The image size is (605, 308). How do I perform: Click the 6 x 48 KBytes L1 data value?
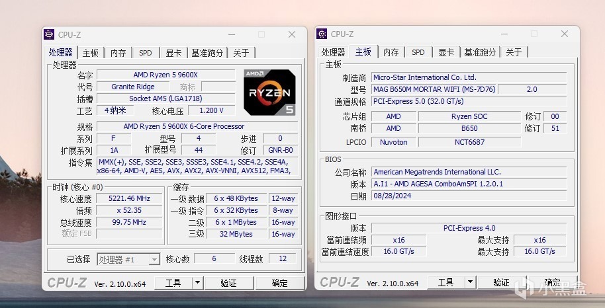[236, 198]
